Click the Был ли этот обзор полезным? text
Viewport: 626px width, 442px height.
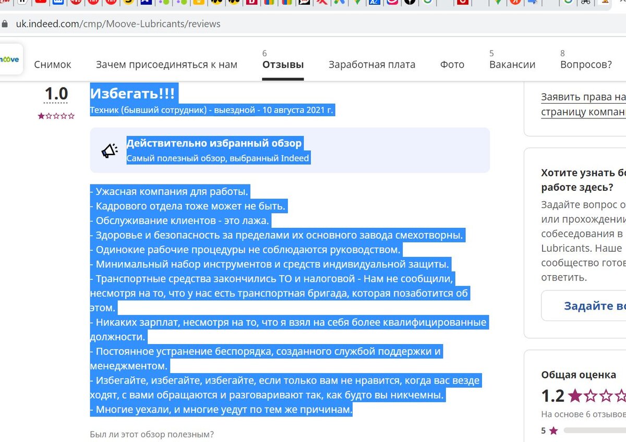click(152, 434)
